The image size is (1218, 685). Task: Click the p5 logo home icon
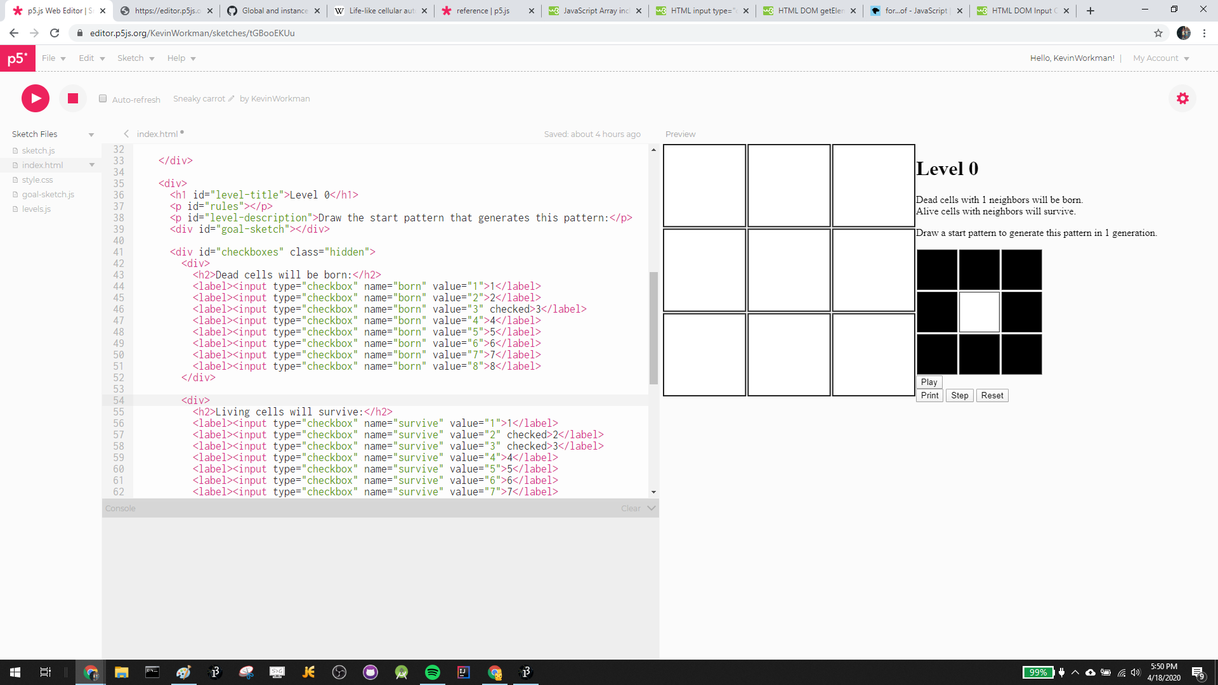(x=18, y=58)
